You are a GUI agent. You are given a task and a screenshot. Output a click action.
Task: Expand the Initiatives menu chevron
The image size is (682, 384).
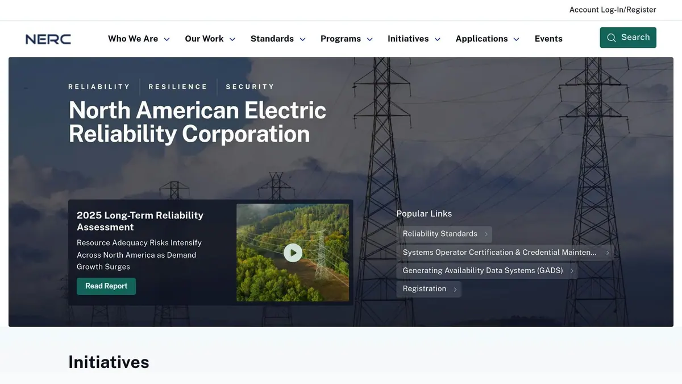[x=437, y=39]
